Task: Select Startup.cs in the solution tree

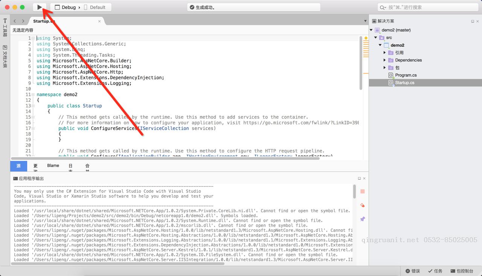Action: pyautogui.click(x=405, y=83)
